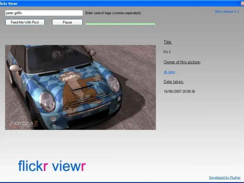The width and height of the screenshot is (244, 183).
Task: Click the displayed Mini car picture
Action: tap(81, 88)
